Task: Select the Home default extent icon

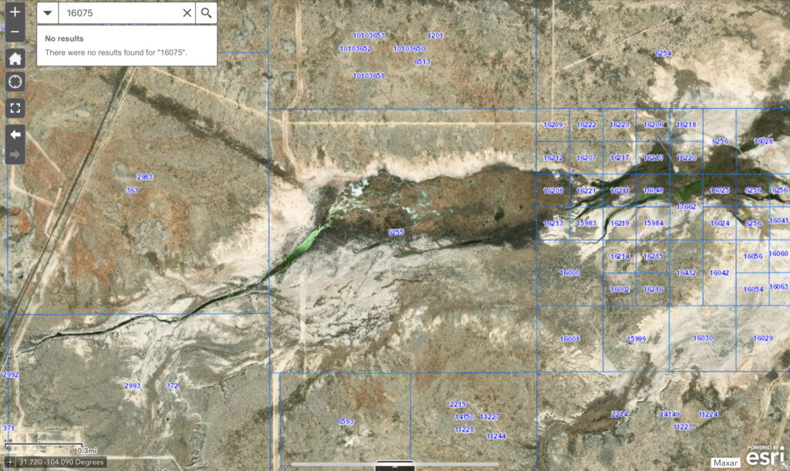Action: pos(15,58)
